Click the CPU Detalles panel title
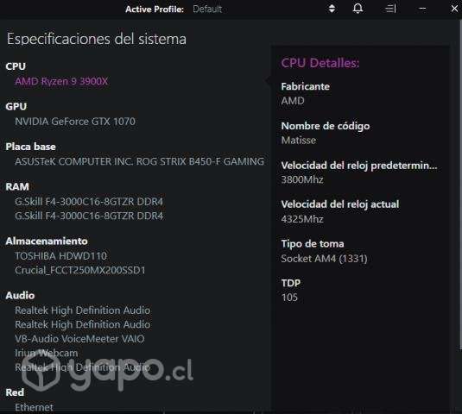 pyautogui.click(x=320, y=63)
